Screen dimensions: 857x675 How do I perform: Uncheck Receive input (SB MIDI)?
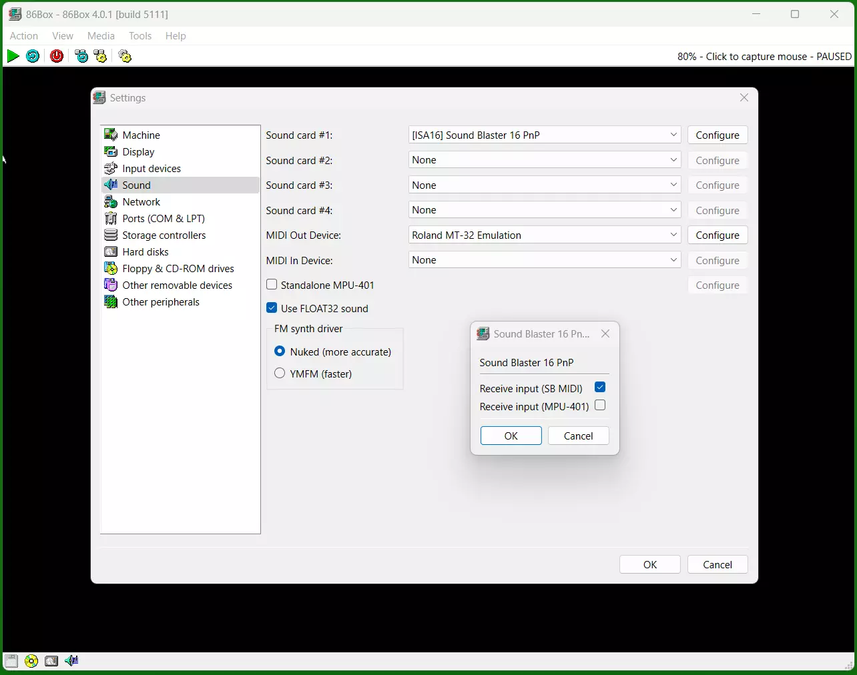click(x=600, y=388)
